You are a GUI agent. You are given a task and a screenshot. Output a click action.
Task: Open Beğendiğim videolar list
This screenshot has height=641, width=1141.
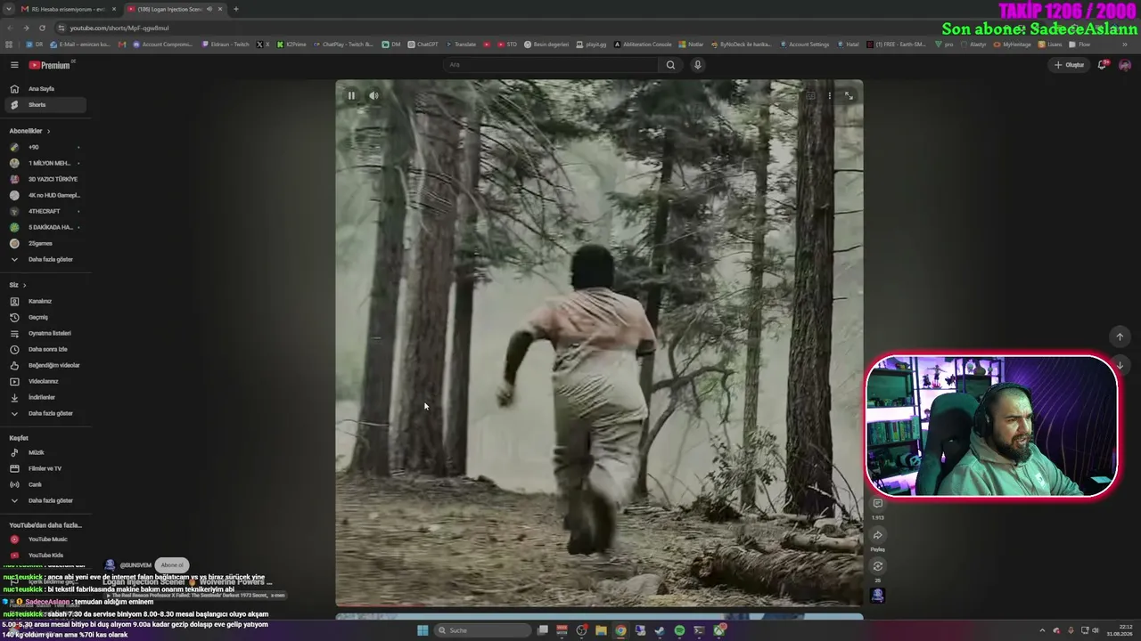[45, 365]
